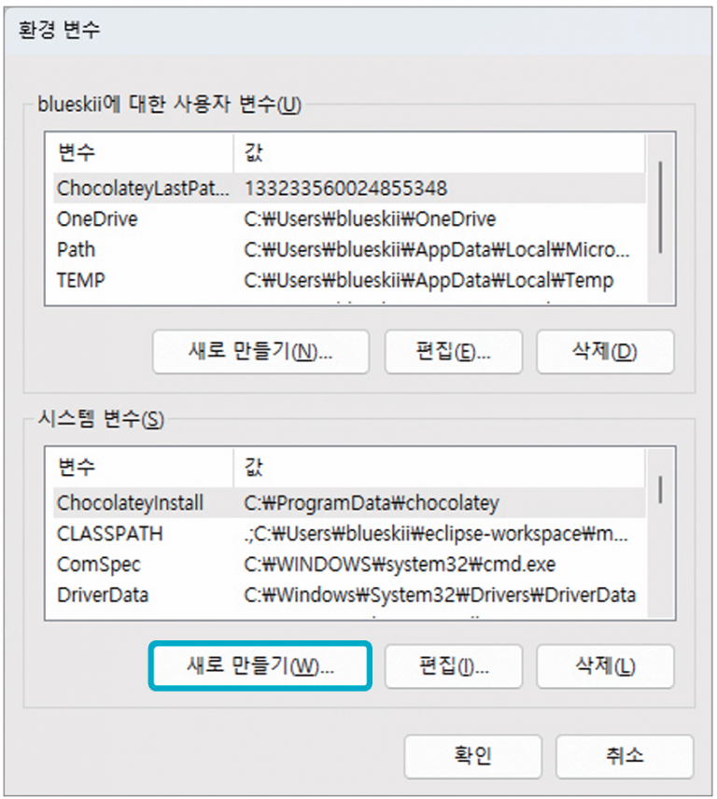Click the 변수 column header in system variables

143,468
